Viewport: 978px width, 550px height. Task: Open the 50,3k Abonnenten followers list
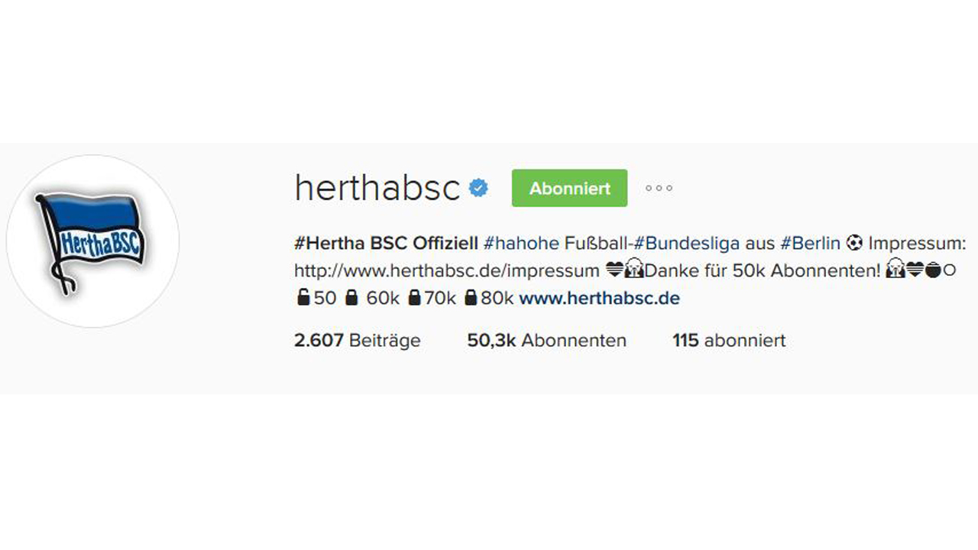[x=546, y=341]
